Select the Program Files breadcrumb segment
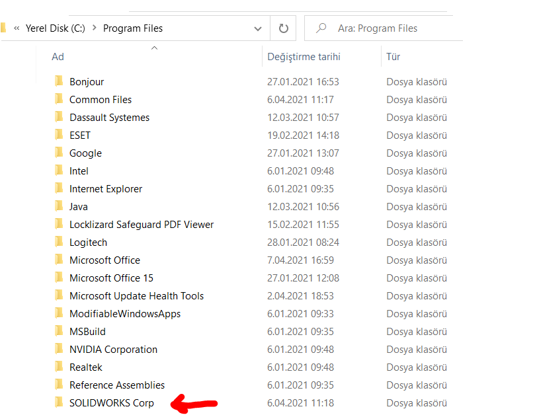The width and height of the screenshot is (537, 417). [x=133, y=28]
